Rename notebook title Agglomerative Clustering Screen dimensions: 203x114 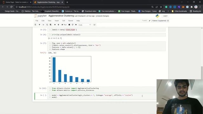pyautogui.click(x=61, y=16)
